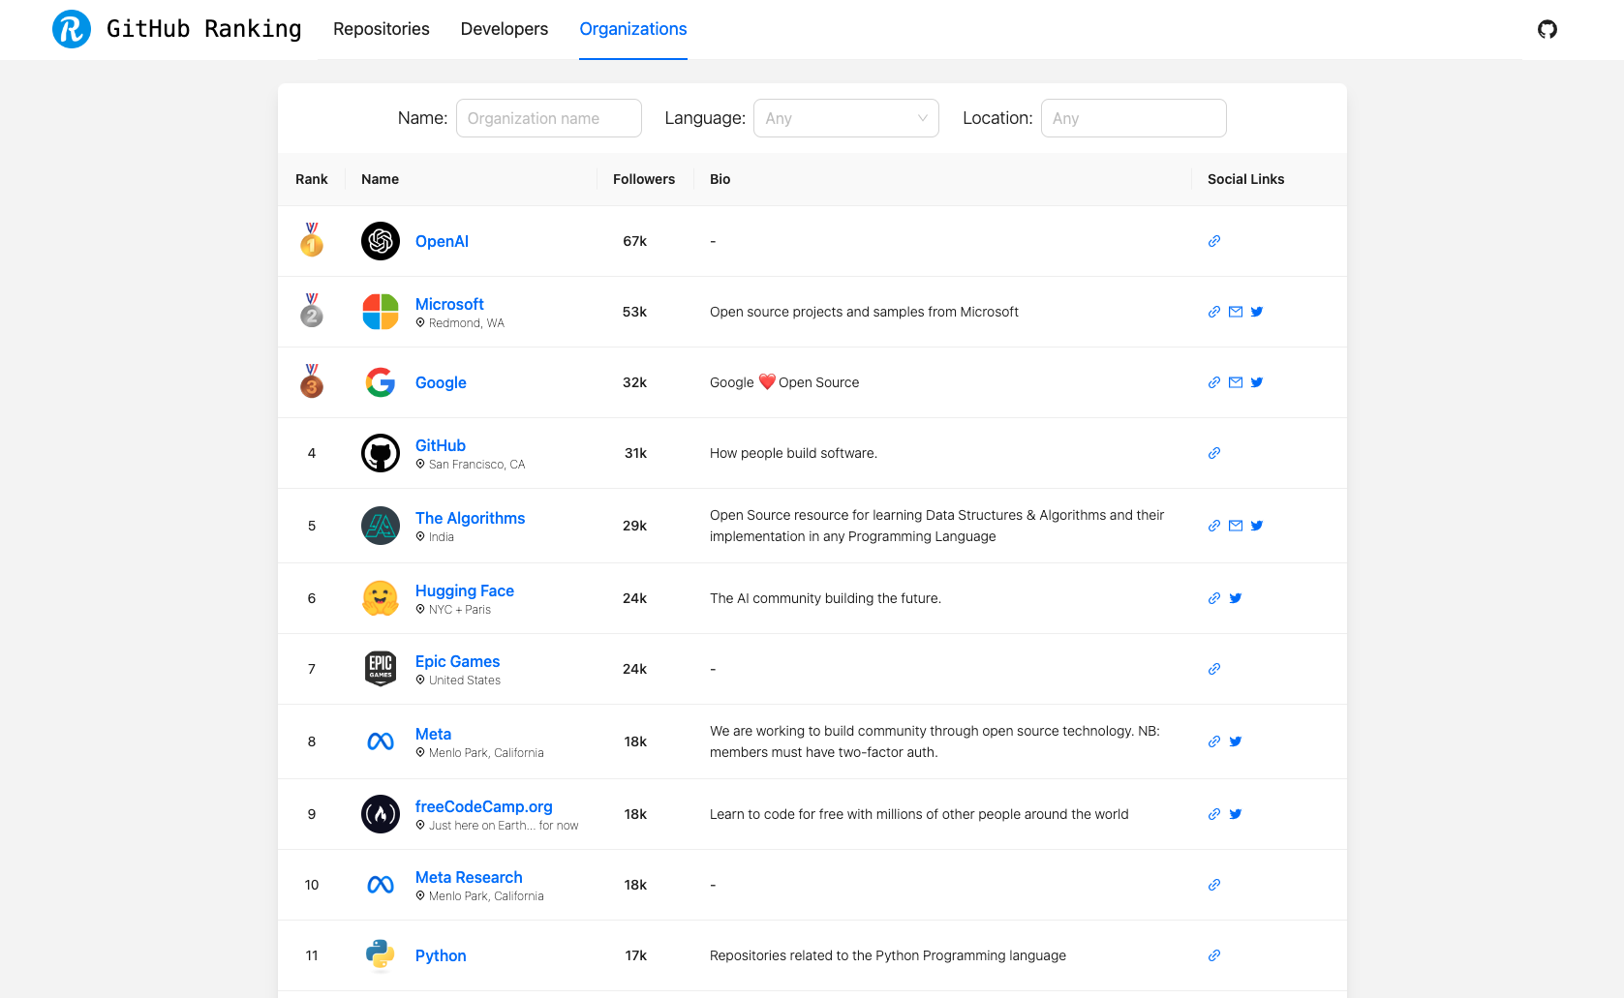Click The Algorithms email icon
Viewport: 1624px width, 998px height.
point(1235,526)
